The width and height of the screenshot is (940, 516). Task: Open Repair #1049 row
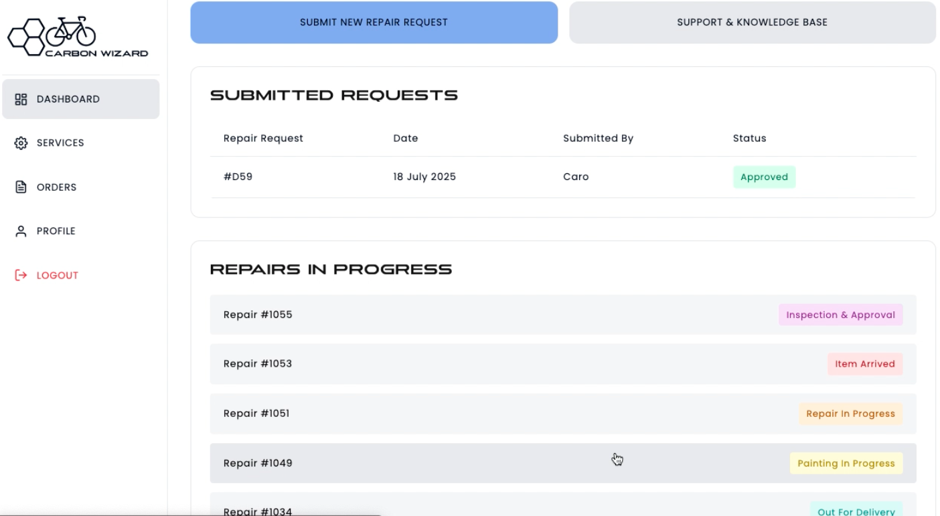click(258, 463)
